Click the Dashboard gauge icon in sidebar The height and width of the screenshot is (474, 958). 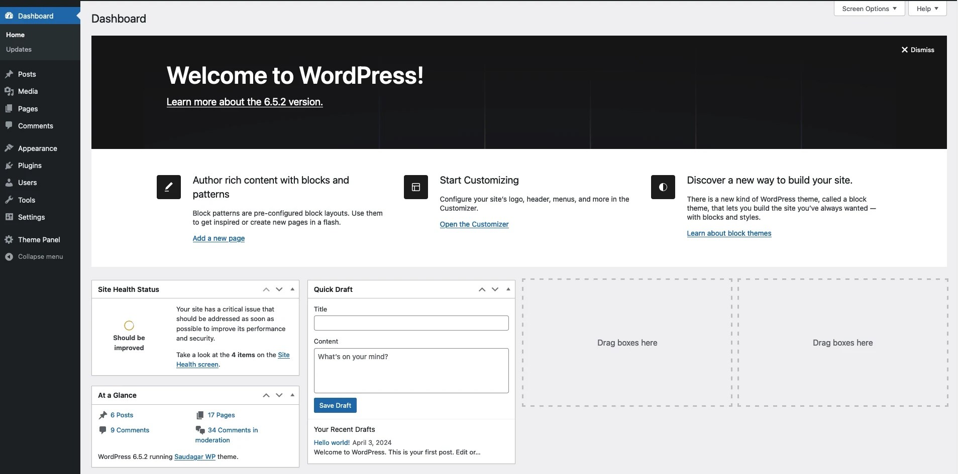(x=9, y=16)
